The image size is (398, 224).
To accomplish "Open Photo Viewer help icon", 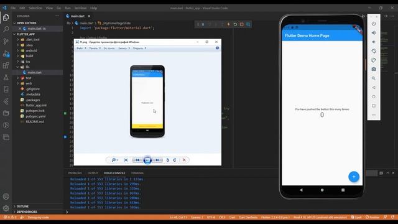I will pos(217,48).
